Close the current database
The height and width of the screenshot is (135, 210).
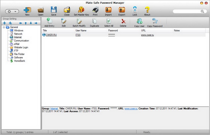pyautogui.click(x=67, y=11)
